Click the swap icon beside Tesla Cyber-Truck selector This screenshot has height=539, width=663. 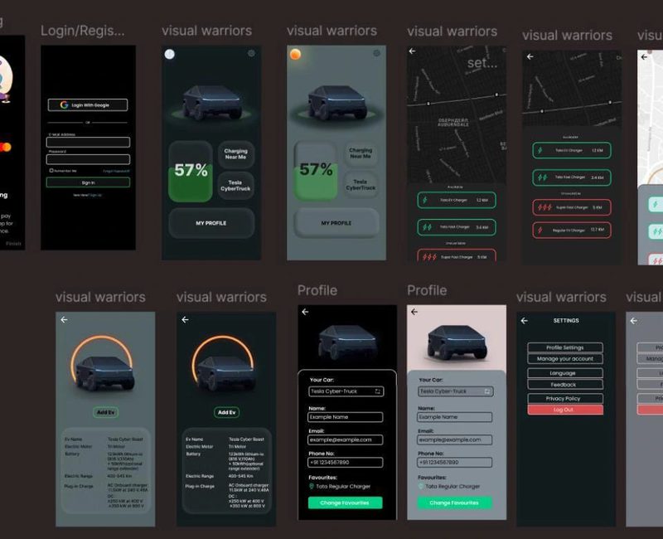point(376,391)
